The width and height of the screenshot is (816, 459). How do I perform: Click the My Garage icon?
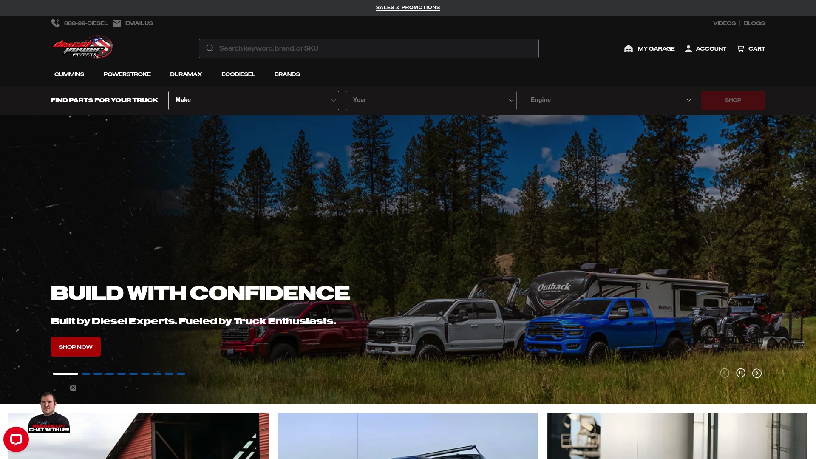(x=629, y=48)
